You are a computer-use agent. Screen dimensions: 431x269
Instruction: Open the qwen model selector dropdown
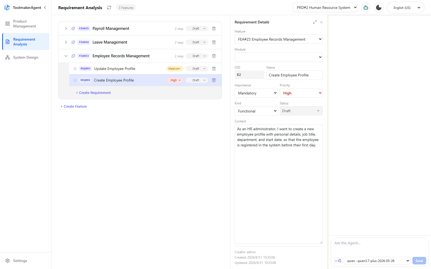pos(377,261)
